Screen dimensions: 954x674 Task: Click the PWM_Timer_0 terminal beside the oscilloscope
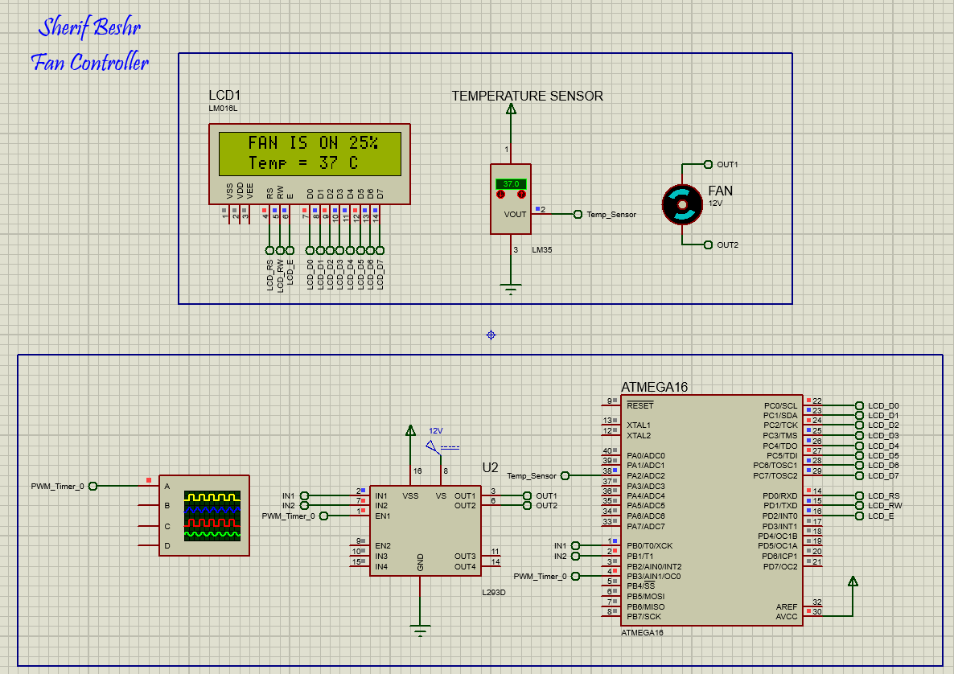click(93, 486)
